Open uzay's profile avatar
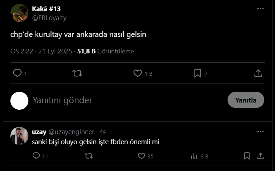This screenshot has width=275, height=171. (19, 136)
